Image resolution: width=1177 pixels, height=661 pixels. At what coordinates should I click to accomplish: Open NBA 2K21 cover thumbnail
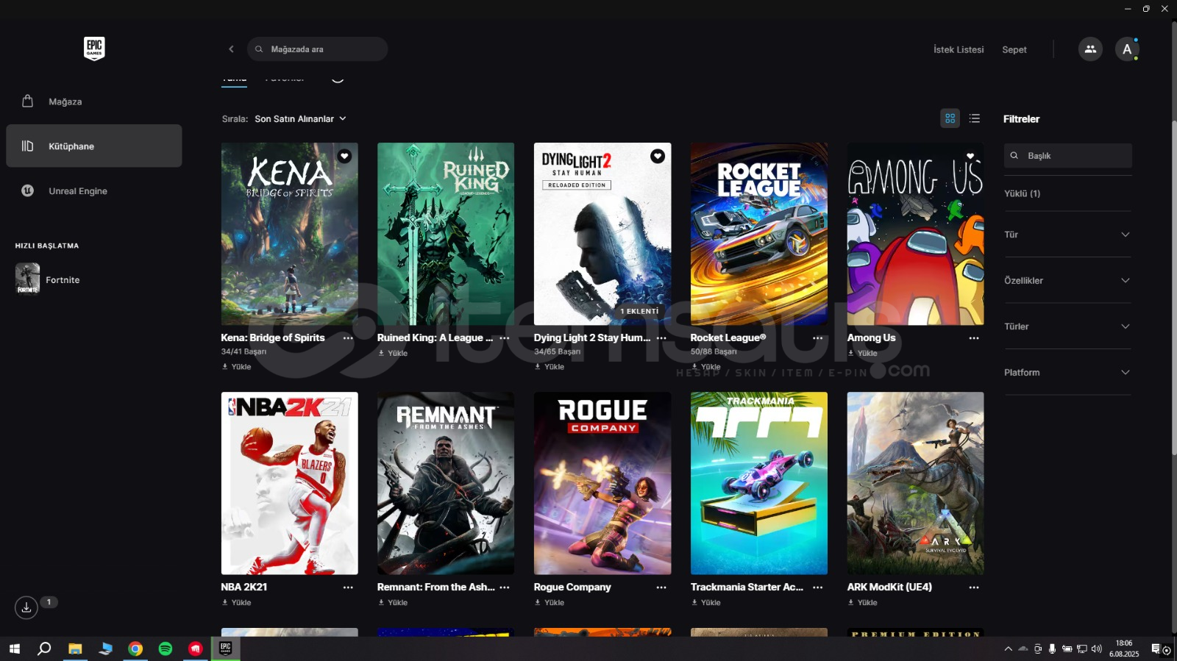[289, 483]
